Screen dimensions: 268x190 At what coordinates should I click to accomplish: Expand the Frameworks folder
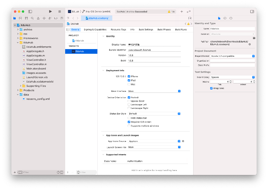coord(18,38)
